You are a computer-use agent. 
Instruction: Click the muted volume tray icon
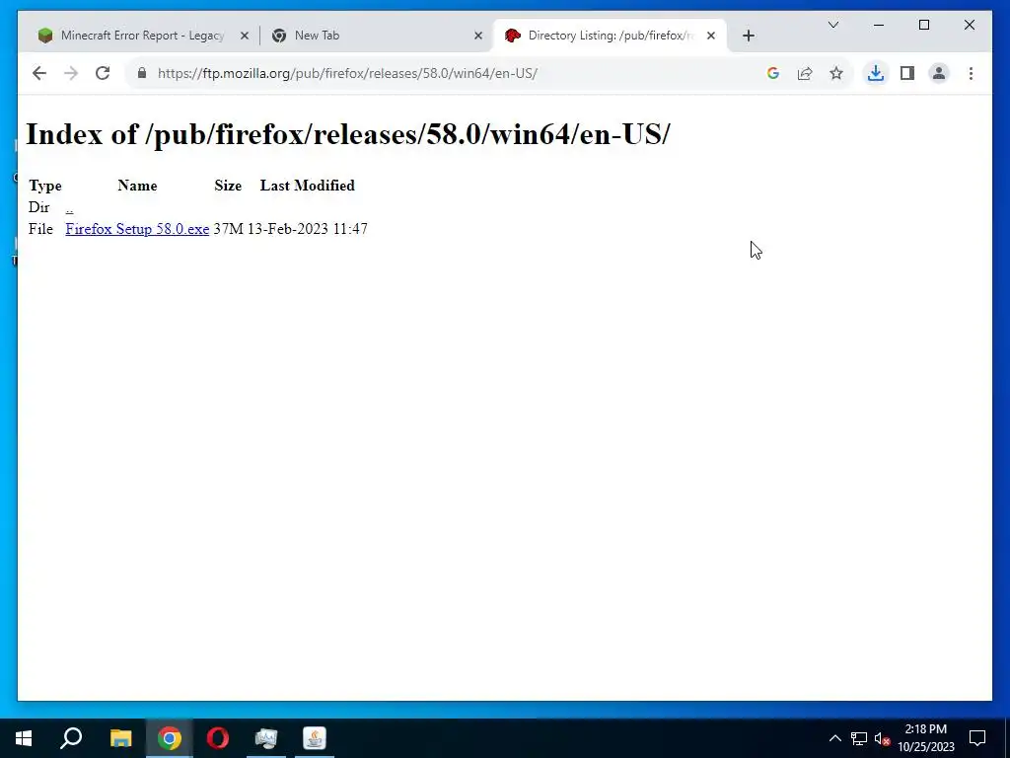(882, 738)
